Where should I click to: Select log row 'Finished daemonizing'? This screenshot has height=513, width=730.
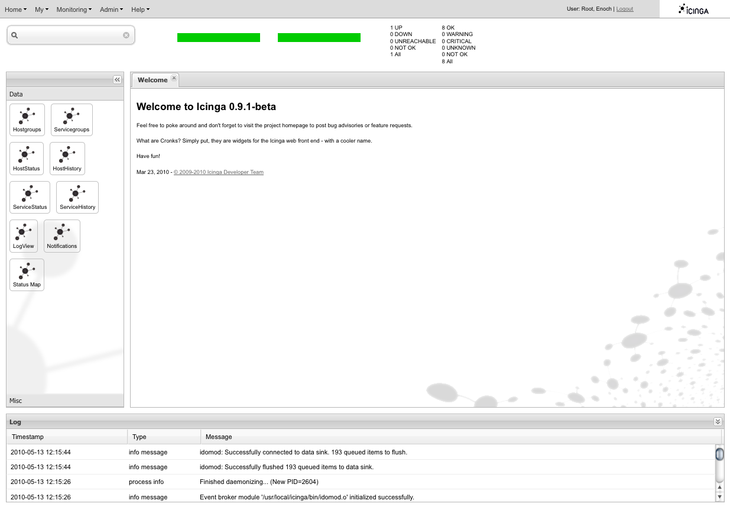click(x=361, y=482)
